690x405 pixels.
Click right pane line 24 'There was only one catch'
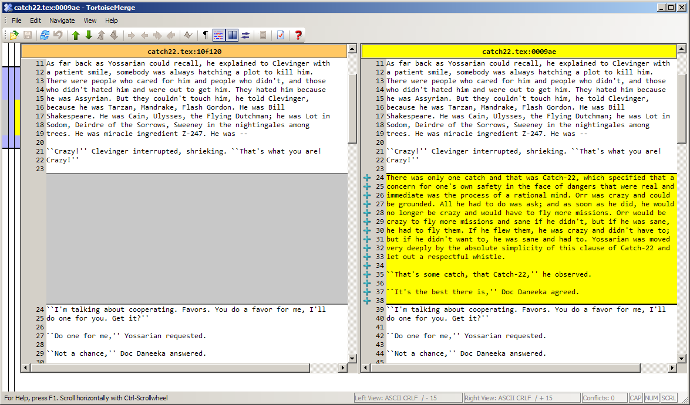[x=530, y=178]
